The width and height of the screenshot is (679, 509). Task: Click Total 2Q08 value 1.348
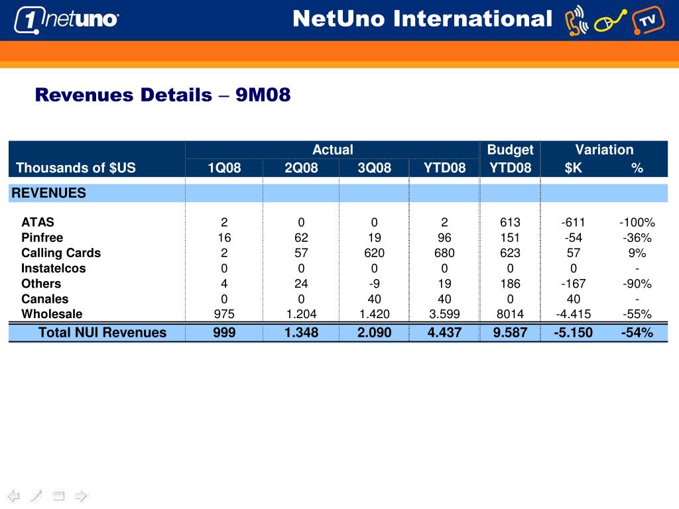coord(301,333)
